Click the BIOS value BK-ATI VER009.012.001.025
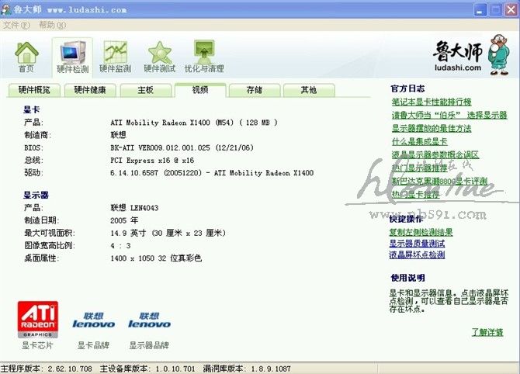Viewport: 520px width, 374px height. 160,148
